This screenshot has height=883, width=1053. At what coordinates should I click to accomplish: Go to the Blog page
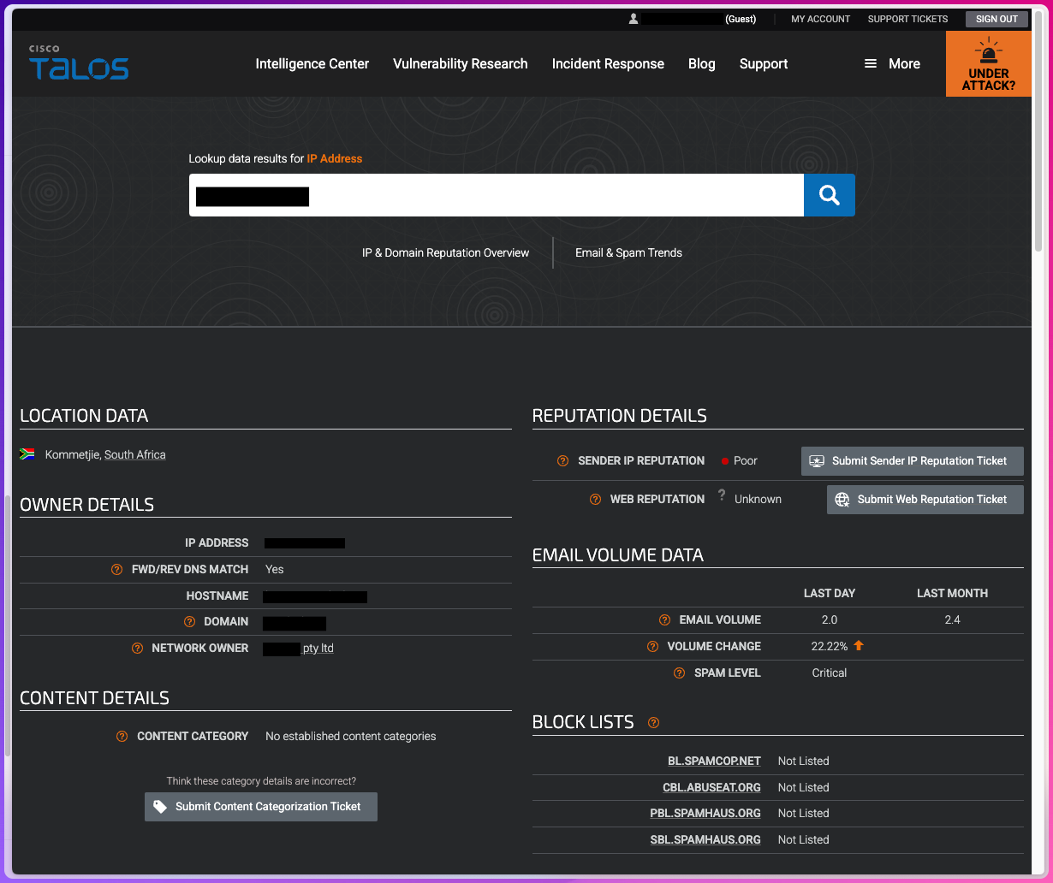[702, 63]
